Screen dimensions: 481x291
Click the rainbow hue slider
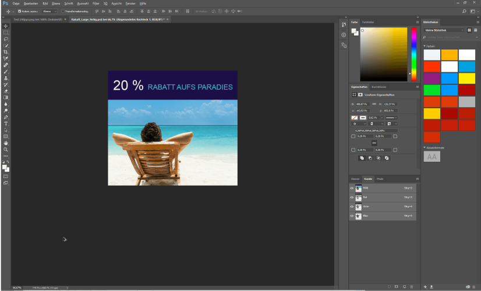point(414,54)
